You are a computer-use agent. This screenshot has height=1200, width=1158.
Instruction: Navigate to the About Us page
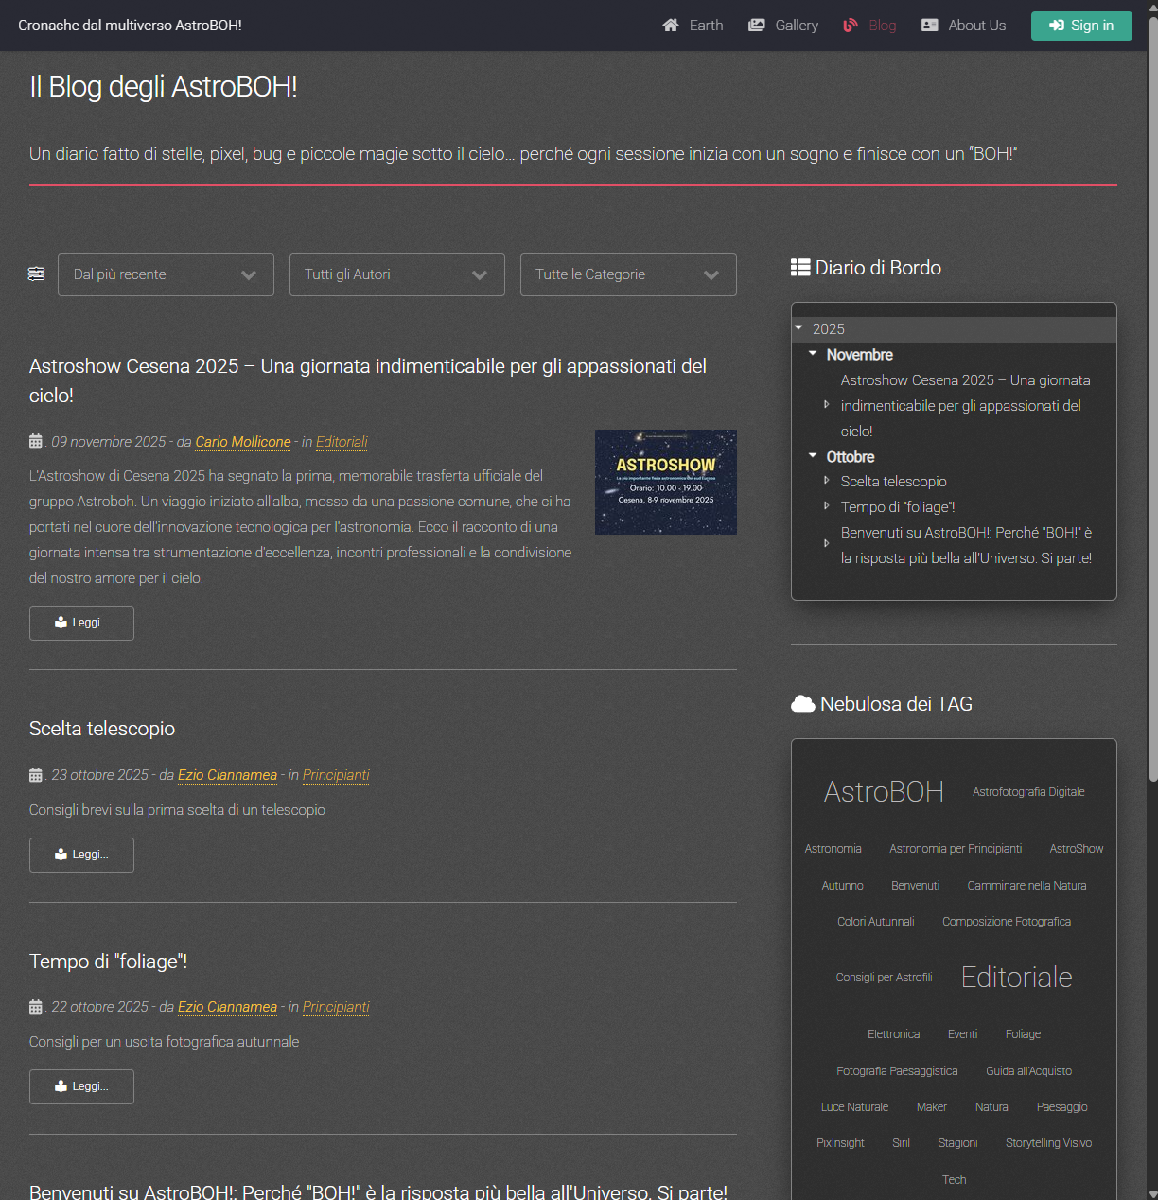pyautogui.click(x=975, y=26)
